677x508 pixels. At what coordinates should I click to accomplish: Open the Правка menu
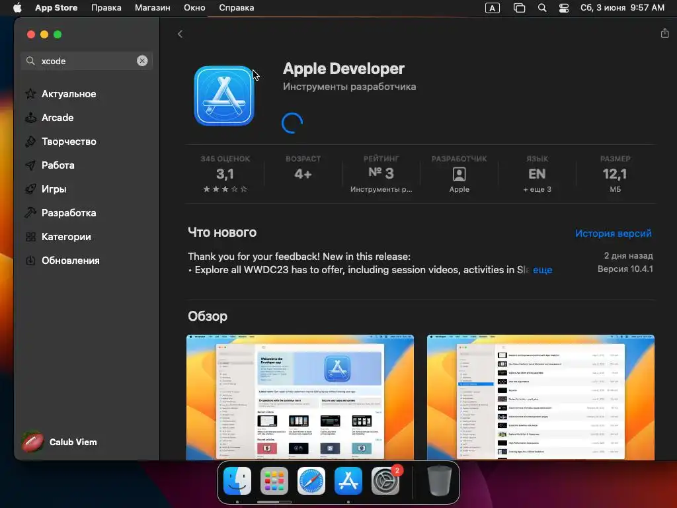(x=106, y=8)
